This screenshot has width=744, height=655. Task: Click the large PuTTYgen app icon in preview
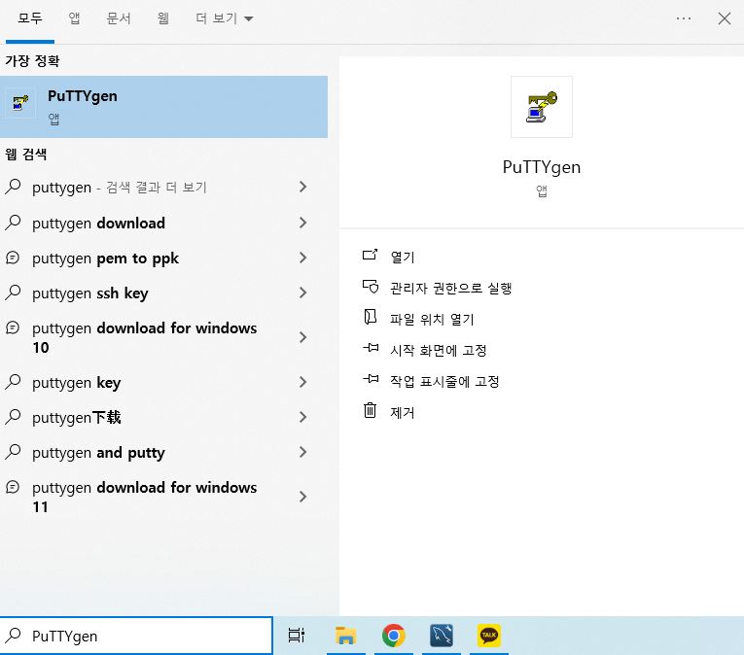point(542,107)
